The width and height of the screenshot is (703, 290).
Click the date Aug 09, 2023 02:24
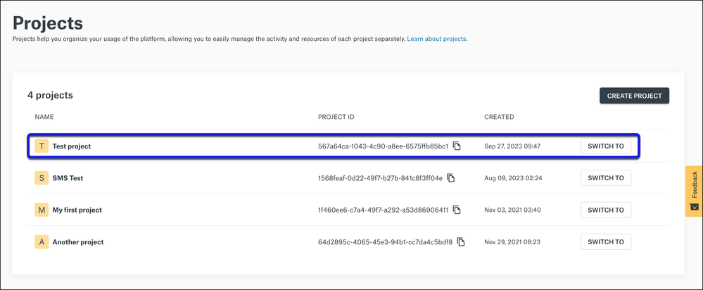click(513, 178)
